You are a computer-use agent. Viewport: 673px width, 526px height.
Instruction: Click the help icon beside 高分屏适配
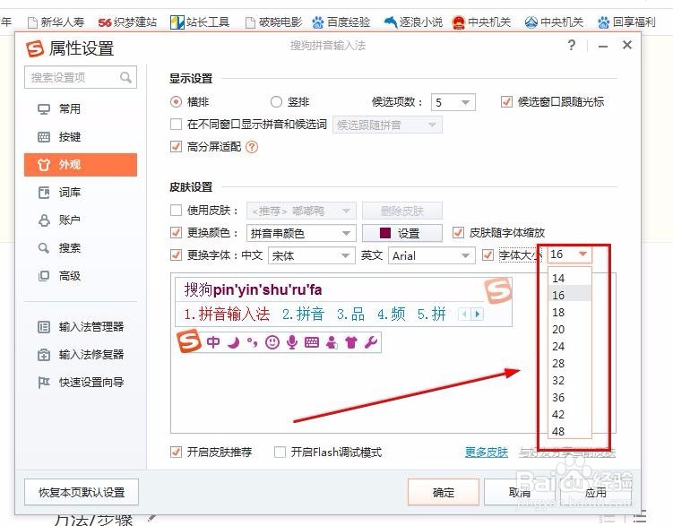click(252, 147)
